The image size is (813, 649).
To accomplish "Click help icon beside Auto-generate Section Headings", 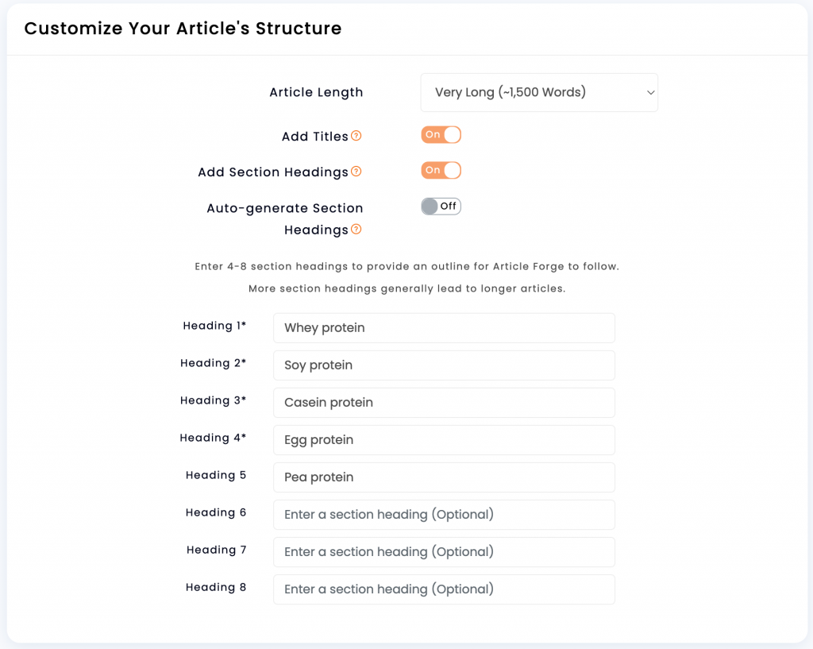I will (x=356, y=230).
